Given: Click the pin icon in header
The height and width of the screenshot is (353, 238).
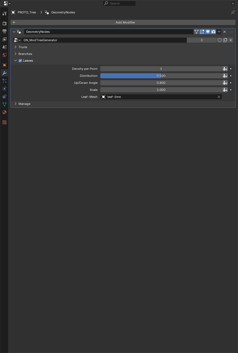Looking at the screenshot, I should point(233,12).
